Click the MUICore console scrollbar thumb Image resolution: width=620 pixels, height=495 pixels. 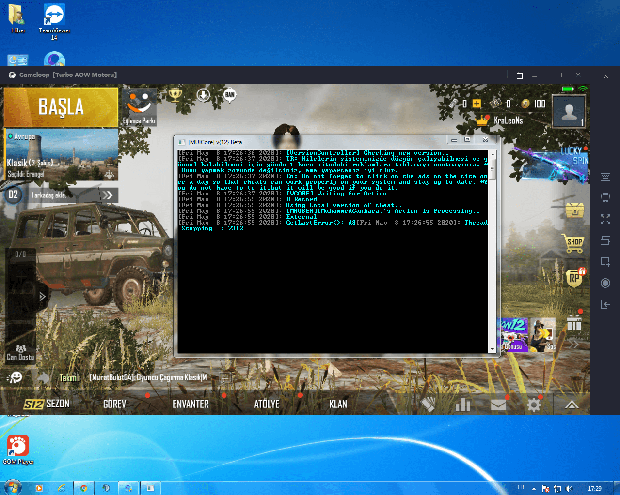pyautogui.click(x=493, y=169)
